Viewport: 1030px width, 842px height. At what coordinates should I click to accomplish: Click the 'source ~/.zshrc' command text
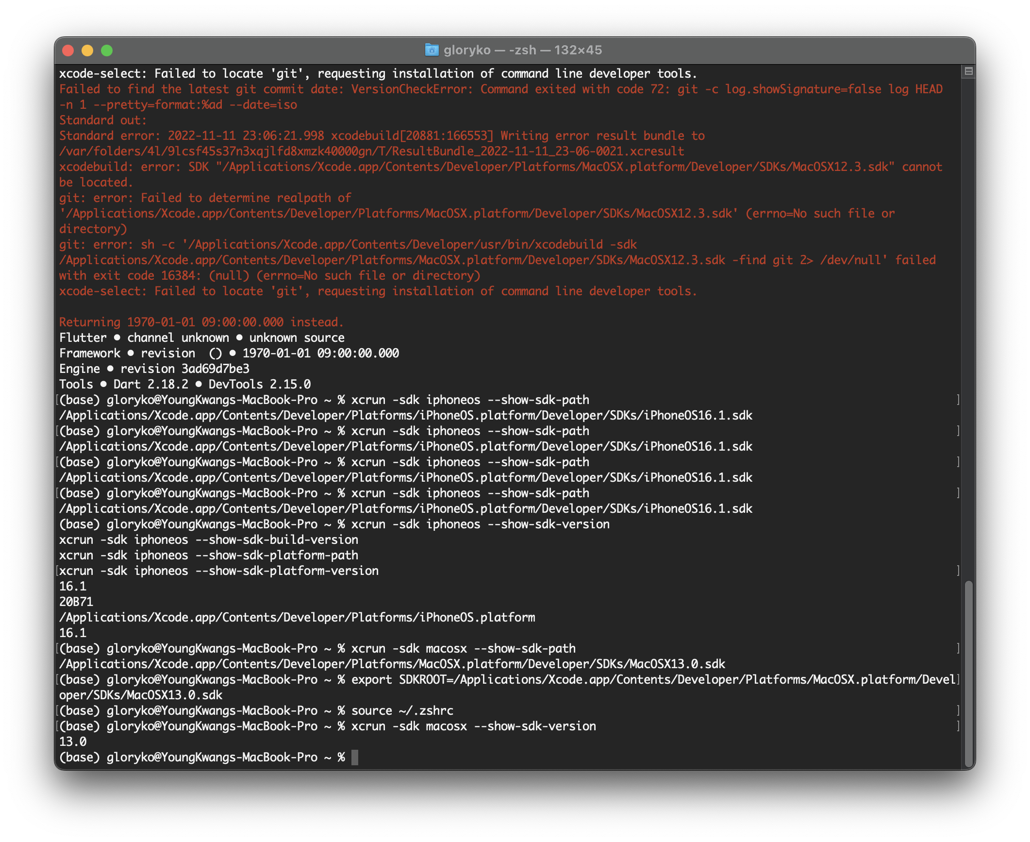(x=402, y=710)
